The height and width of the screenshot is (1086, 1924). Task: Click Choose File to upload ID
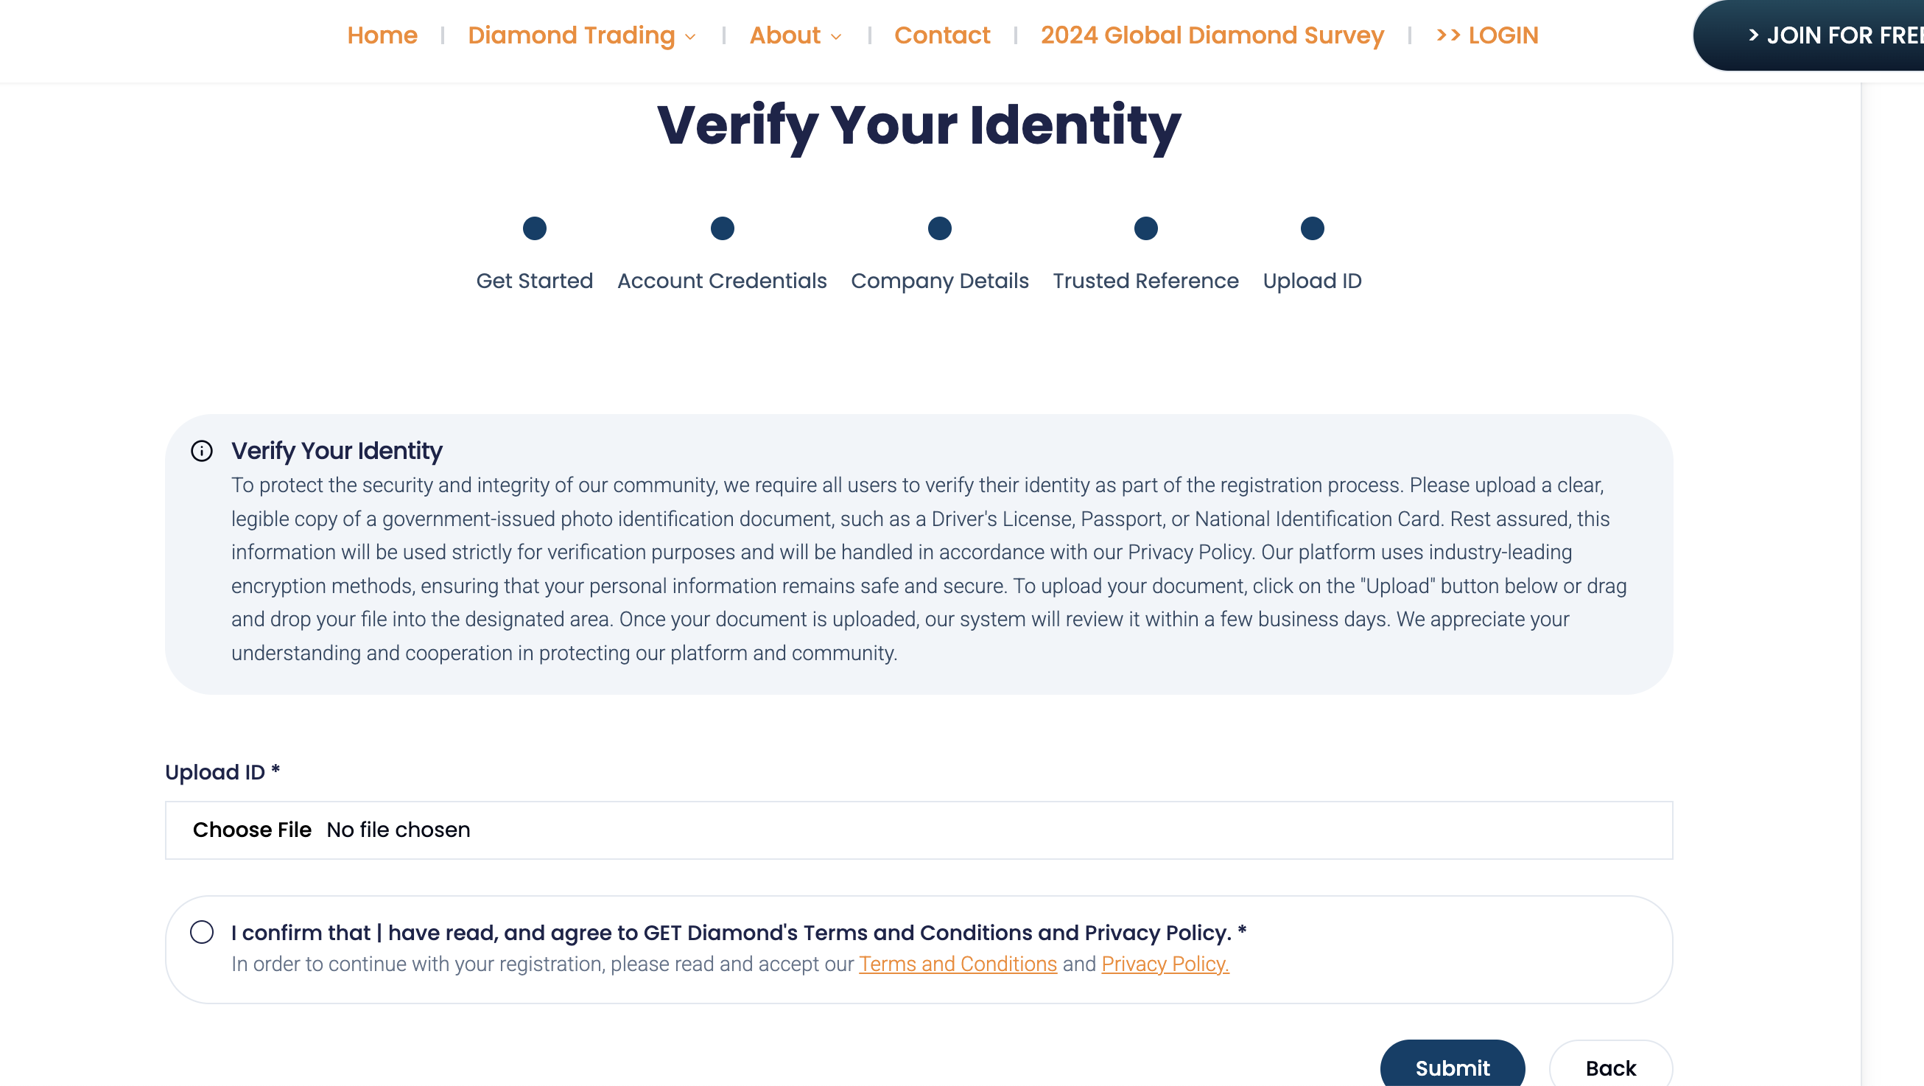(x=252, y=830)
